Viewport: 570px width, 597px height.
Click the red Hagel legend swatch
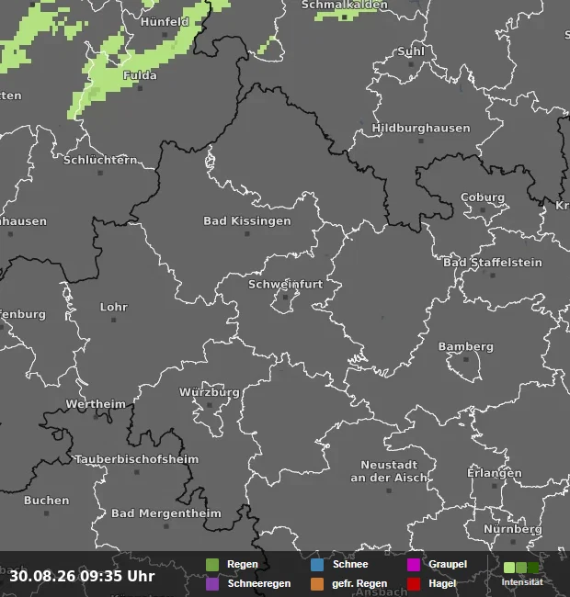[x=414, y=583]
